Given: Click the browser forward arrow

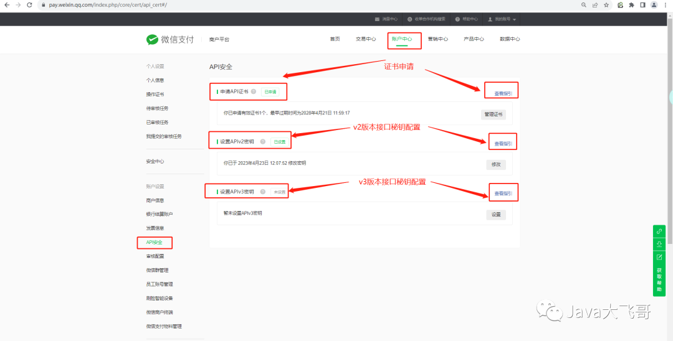Looking at the screenshot, I should click(18, 5).
